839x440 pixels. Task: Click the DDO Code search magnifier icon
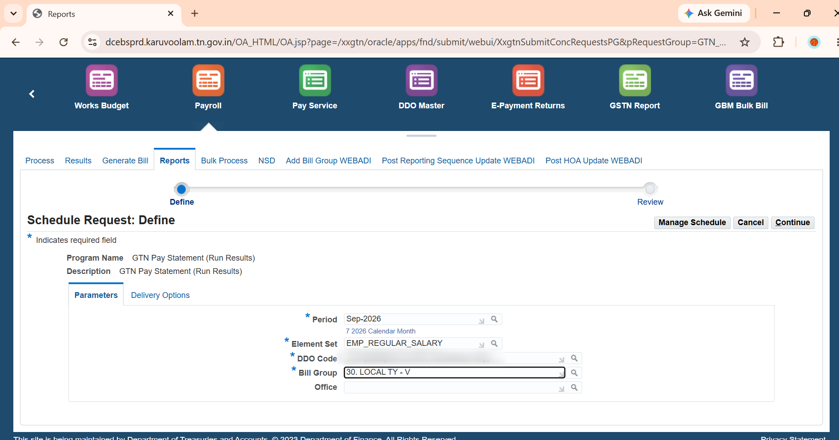pyautogui.click(x=574, y=358)
